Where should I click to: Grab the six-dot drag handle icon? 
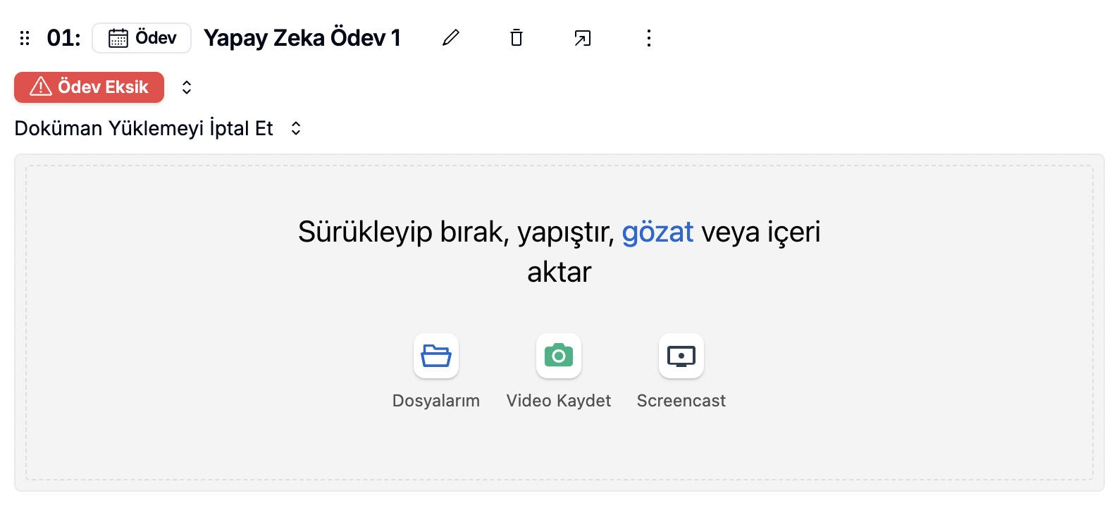point(25,38)
